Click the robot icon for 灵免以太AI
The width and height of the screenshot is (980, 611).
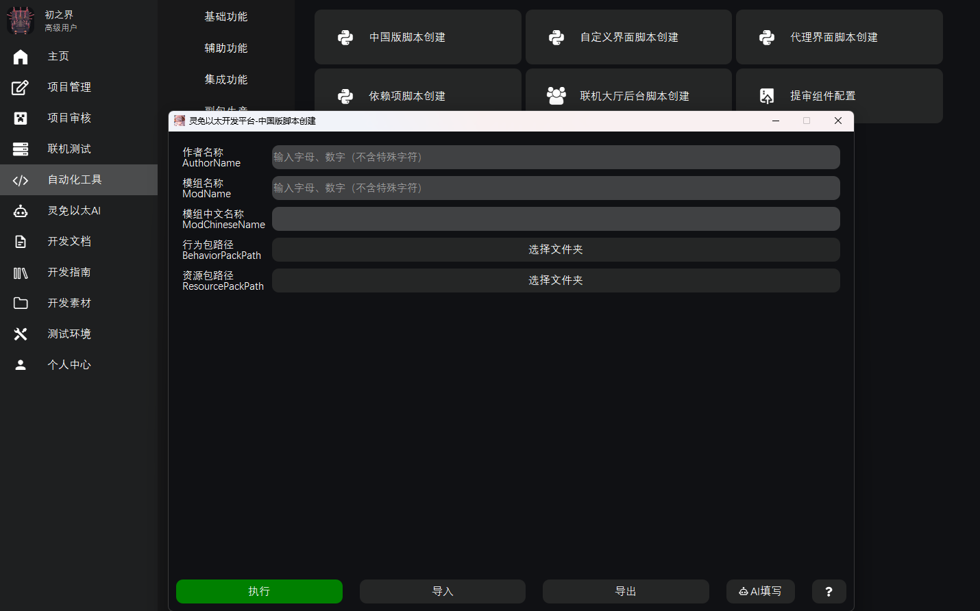21,211
